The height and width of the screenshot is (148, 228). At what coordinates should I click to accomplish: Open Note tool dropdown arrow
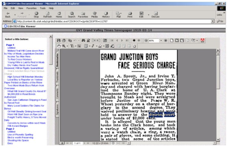point(90,46)
